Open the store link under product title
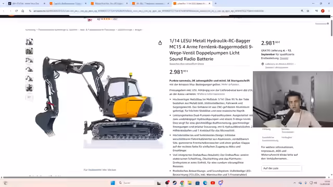 tap(187, 64)
